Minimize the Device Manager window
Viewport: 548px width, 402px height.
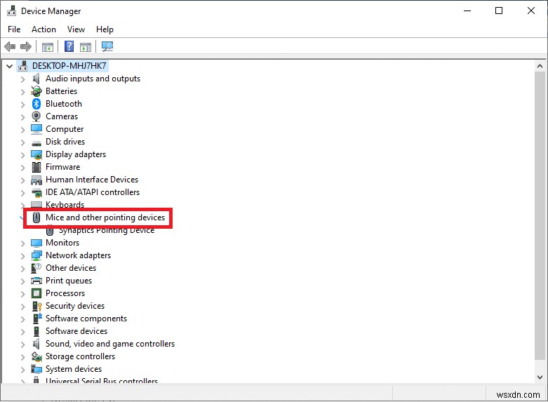[467, 11]
